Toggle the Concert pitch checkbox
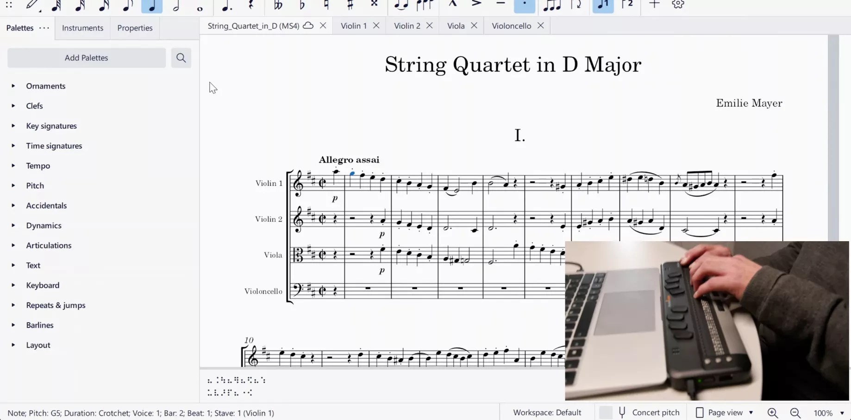Viewport: 851px width, 420px height. (606, 412)
